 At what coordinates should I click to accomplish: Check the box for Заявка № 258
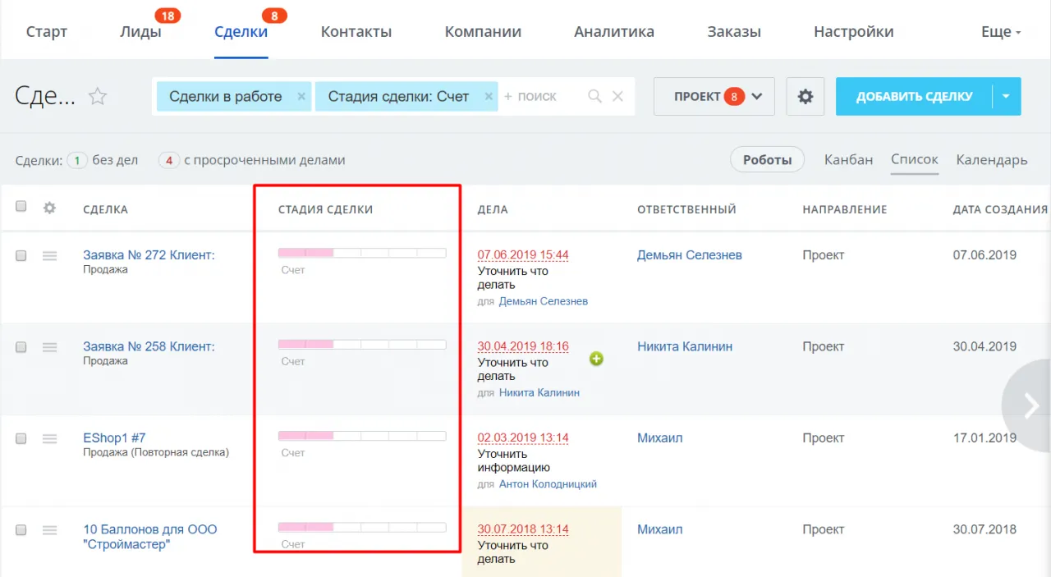tap(21, 347)
